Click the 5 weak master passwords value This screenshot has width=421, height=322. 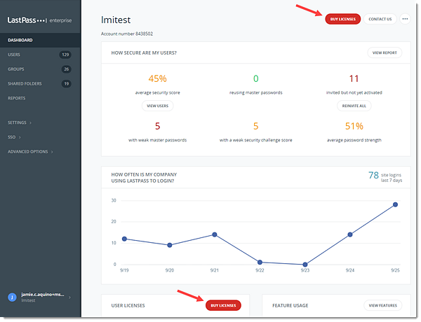tap(158, 126)
